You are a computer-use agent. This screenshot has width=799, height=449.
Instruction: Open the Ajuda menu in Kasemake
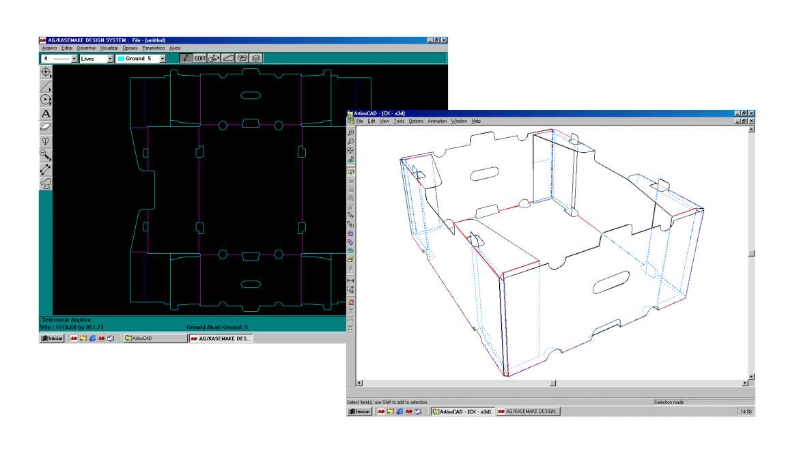pyautogui.click(x=175, y=48)
